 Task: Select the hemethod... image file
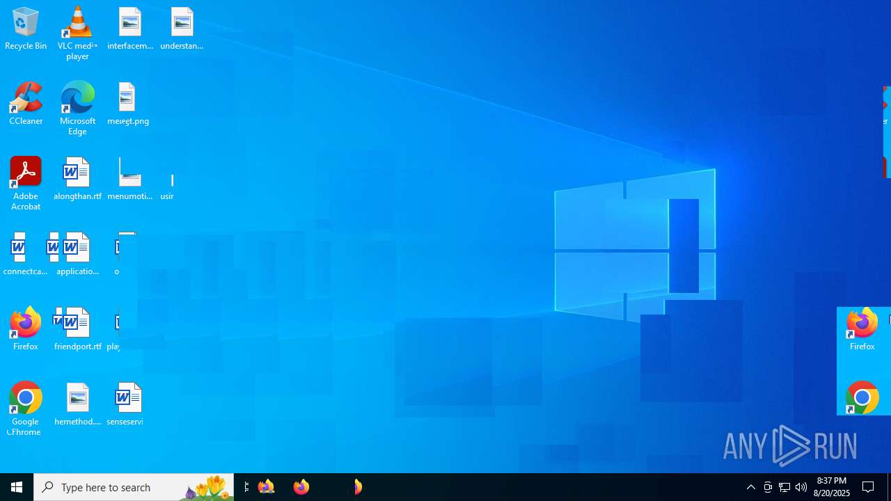pos(77,404)
